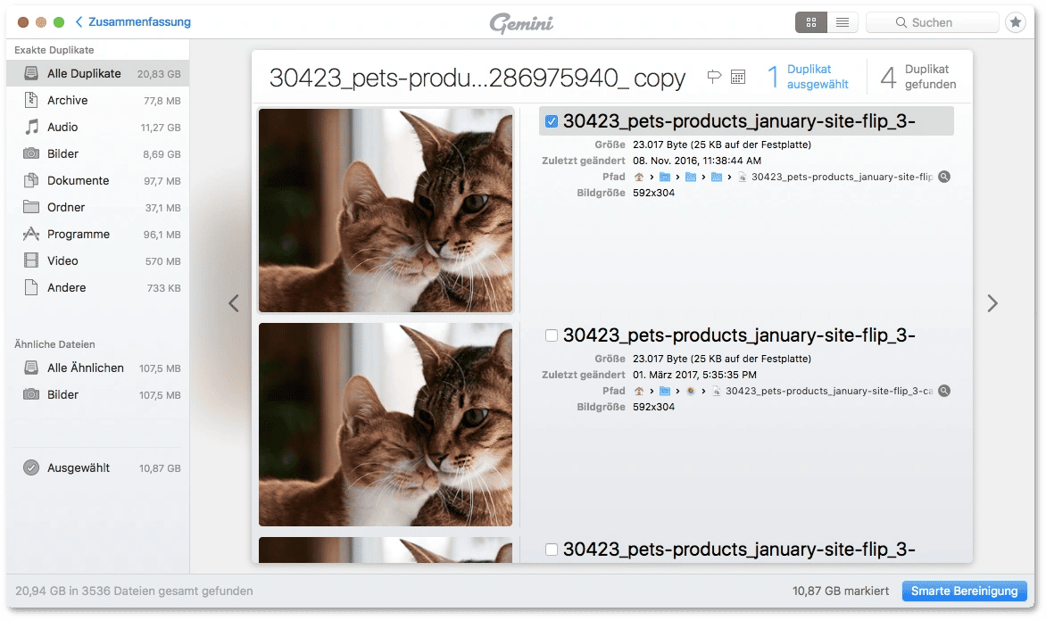
Task: Click the Alle Ähnlichen stack icon
Action: click(x=31, y=368)
